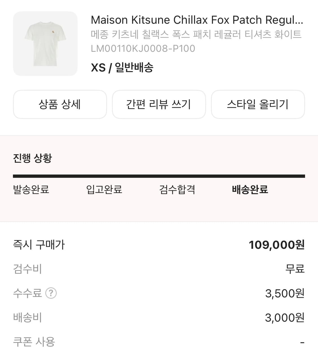Click the 쿠폰 사용 coupon row label
The image size is (318, 358).
pos(34,342)
